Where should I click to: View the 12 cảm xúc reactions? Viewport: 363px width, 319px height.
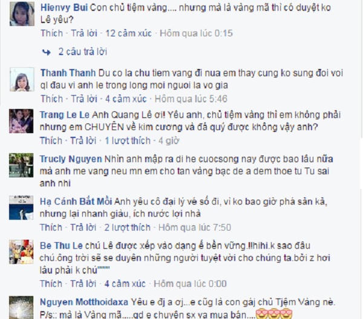[128, 33]
